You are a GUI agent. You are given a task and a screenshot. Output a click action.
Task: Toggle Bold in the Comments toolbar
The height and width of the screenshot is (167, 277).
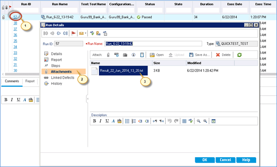pos(6,100)
